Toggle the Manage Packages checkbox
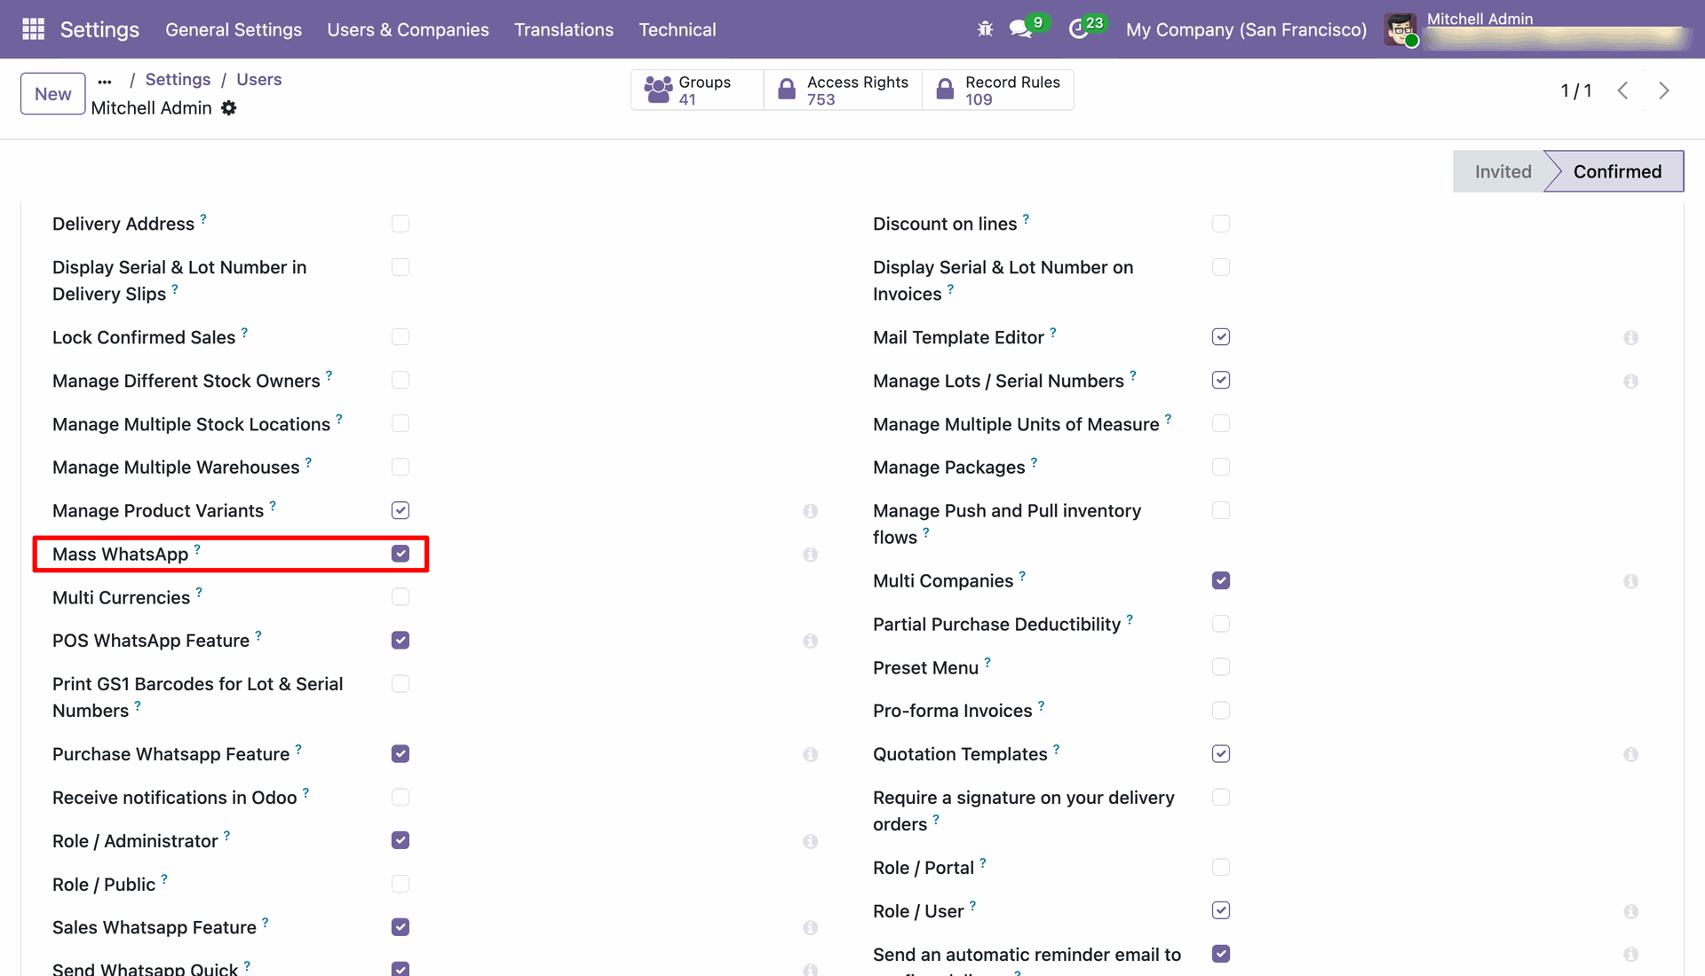The height and width of the screenshot is (976, 1705). [1221, 467]
